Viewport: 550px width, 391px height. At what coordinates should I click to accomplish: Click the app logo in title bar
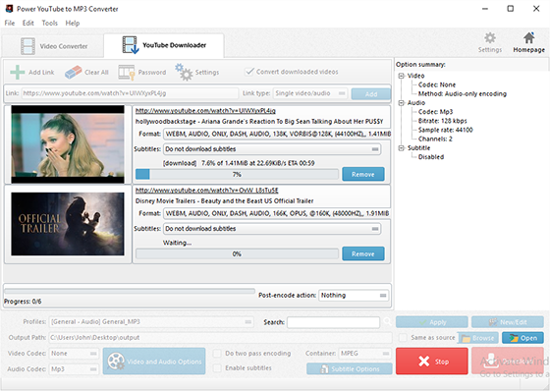[9, 9]
